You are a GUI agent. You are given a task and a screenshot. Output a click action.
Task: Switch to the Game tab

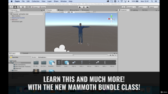(x=61, y=10)
